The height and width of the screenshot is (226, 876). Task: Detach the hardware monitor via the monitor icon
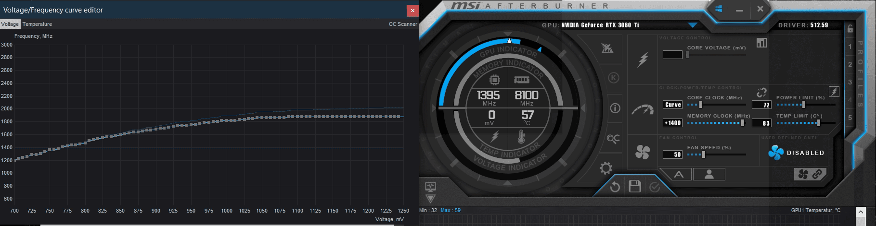point(430,186)
